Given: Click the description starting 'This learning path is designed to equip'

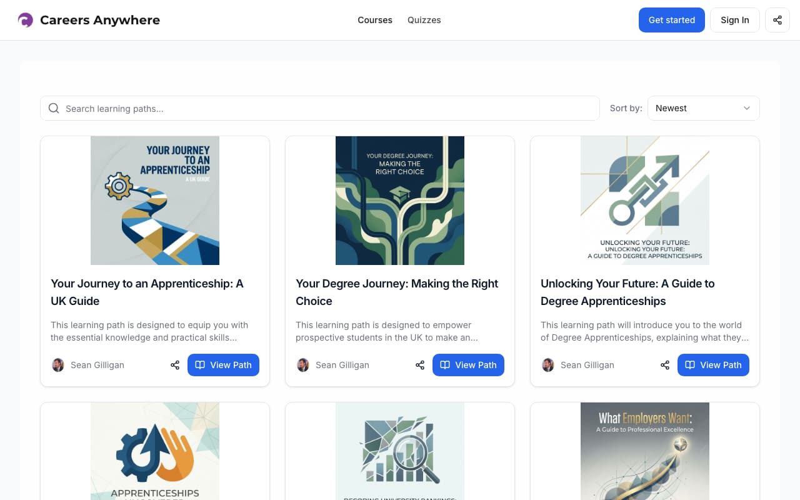Looking at the screenshot, I should click(x=149, y=331).
